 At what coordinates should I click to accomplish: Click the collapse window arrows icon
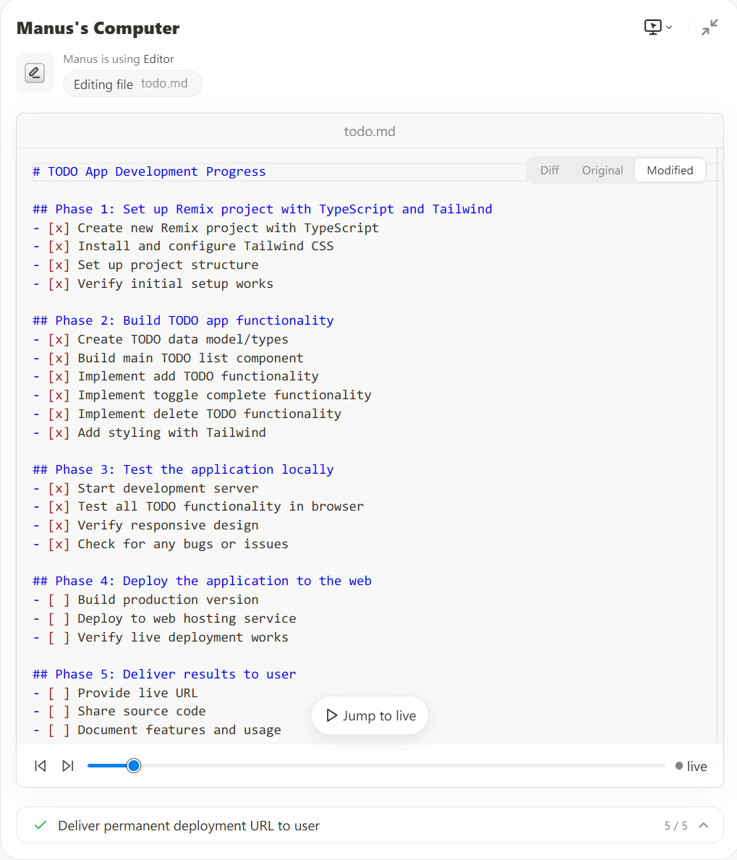coord(710,27)
